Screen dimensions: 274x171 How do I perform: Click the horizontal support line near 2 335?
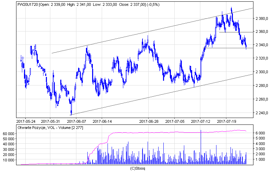[x=228, y=48]
